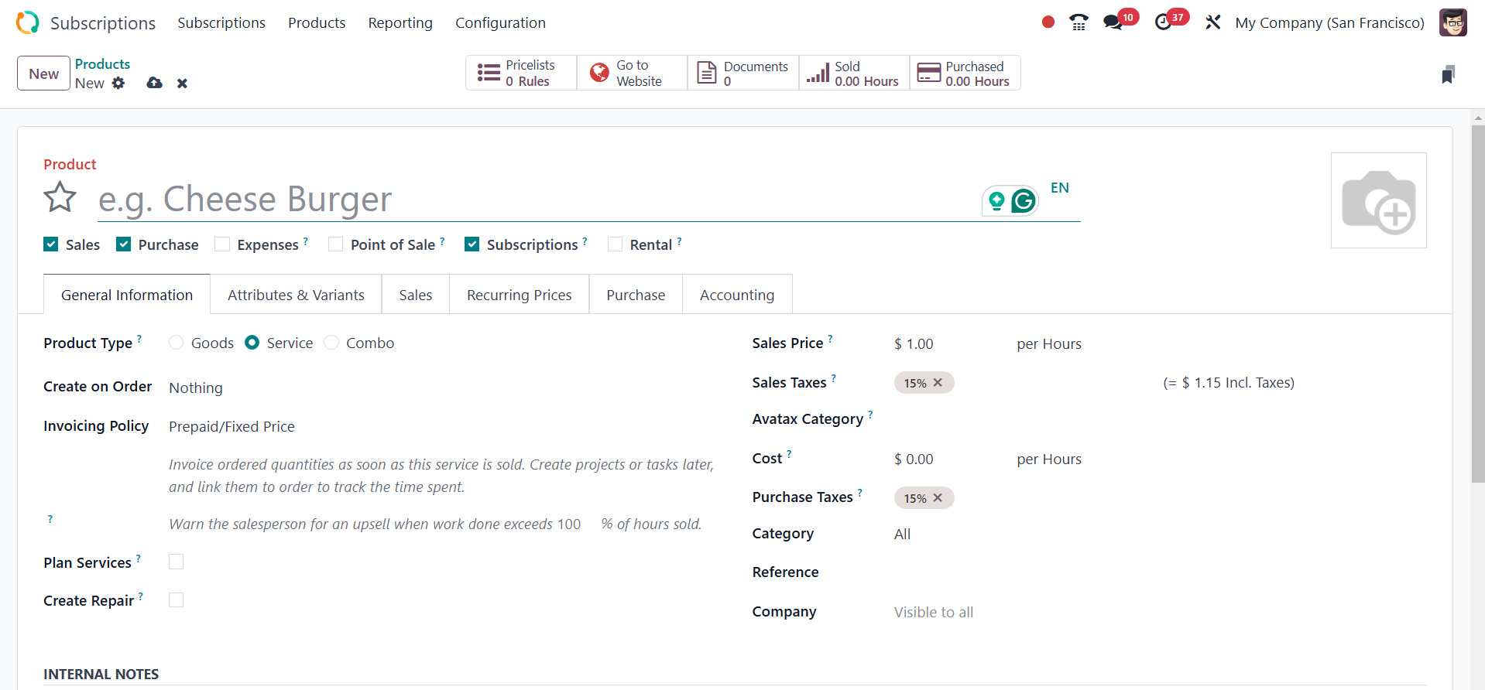Screen dimensions: 1485x690
Task: Select the Goods product type
Action: pos(177,343)
